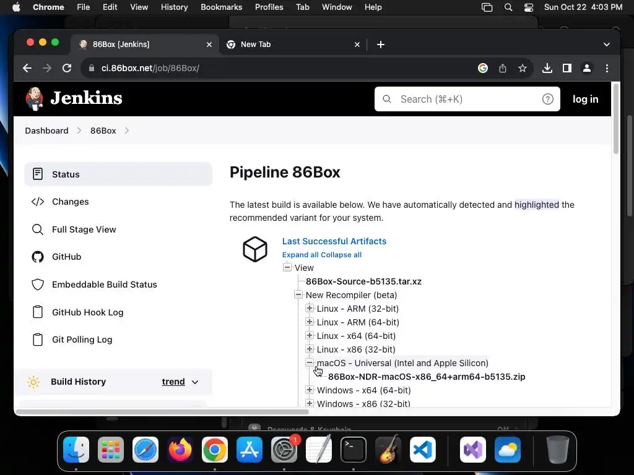Collapse the macOS Universal tree node
Screen dimensions: 634x475
pyautogui.click(x=310, y=362)
